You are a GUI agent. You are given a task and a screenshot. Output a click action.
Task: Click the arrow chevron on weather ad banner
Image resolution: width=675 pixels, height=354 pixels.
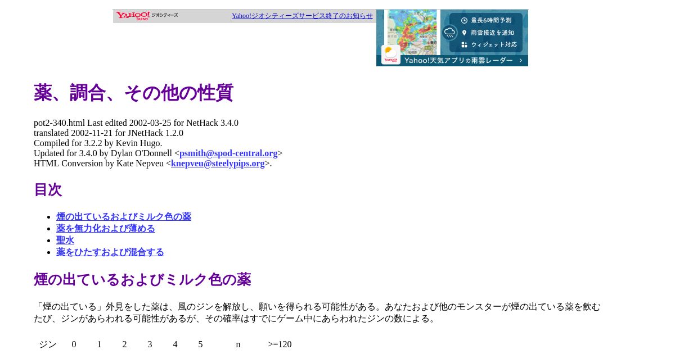pos(521,60)
